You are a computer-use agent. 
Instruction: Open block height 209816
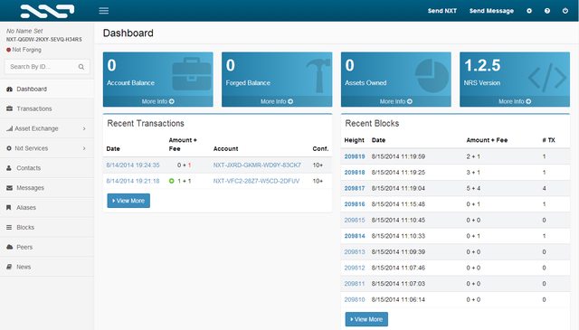tap(355, 204)
